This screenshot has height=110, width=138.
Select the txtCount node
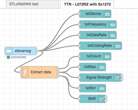coord(95,56)
